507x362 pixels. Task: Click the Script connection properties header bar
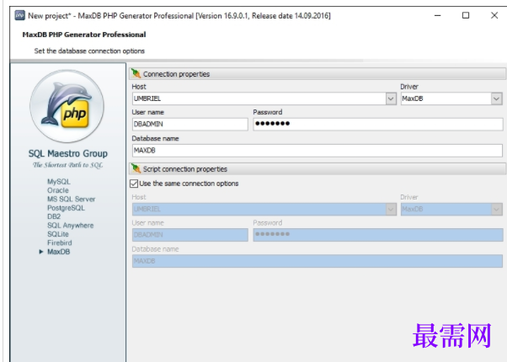pyautogui.click(x=318, y=168)
